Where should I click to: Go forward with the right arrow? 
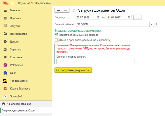click(x=66, y=10)
